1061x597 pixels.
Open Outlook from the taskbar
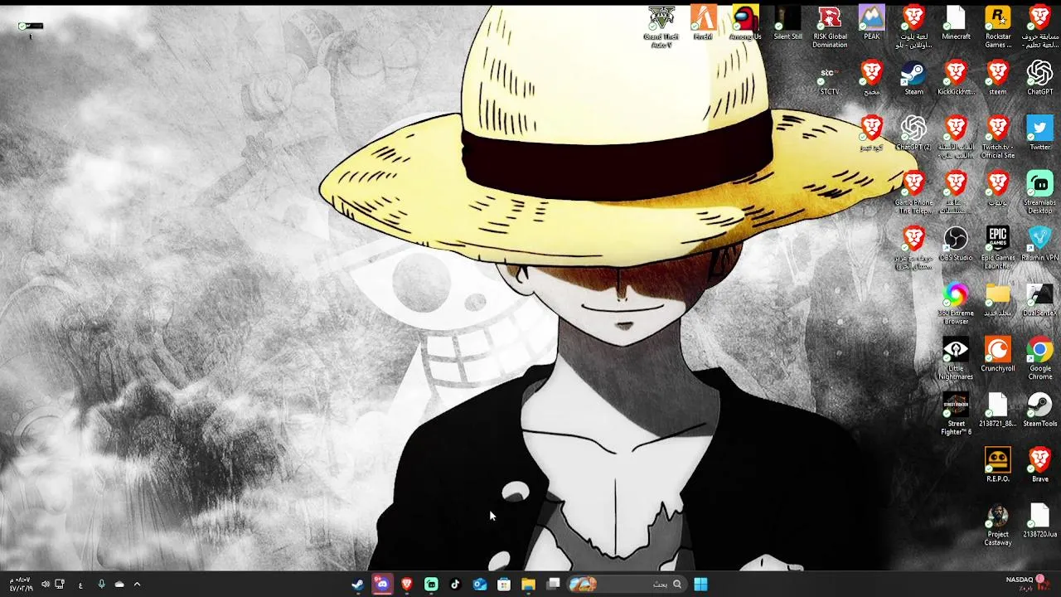[x=479, y=584]
